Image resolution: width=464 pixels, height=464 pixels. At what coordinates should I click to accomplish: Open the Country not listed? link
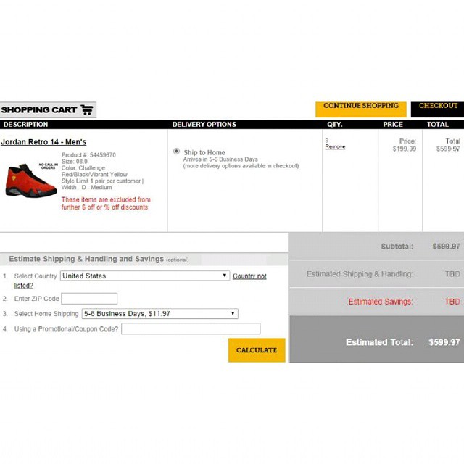249,276
